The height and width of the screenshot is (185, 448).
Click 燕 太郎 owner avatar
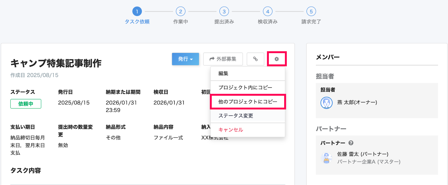tap(326, 103)
